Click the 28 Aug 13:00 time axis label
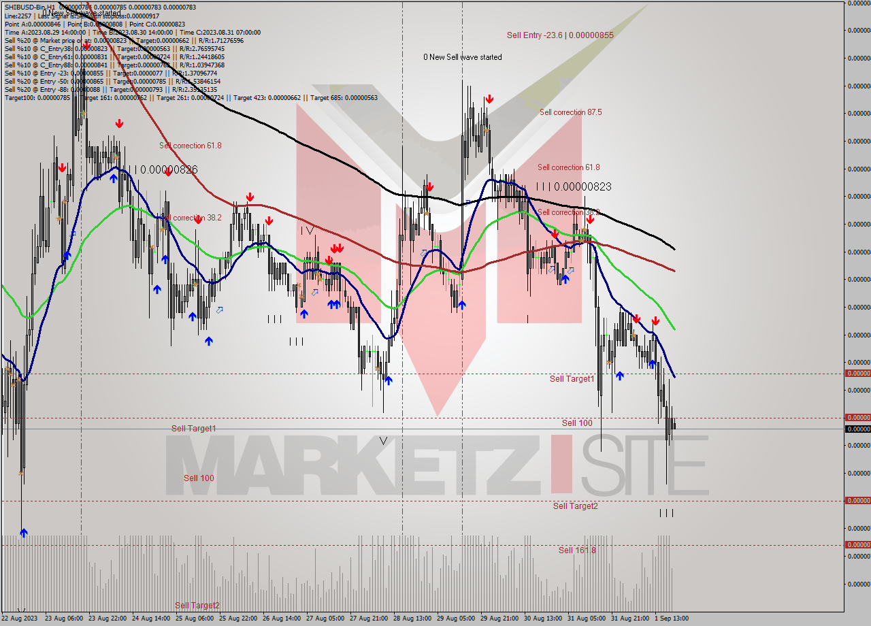The width and height of the screenshot is (871, 626). coord(412,619)
